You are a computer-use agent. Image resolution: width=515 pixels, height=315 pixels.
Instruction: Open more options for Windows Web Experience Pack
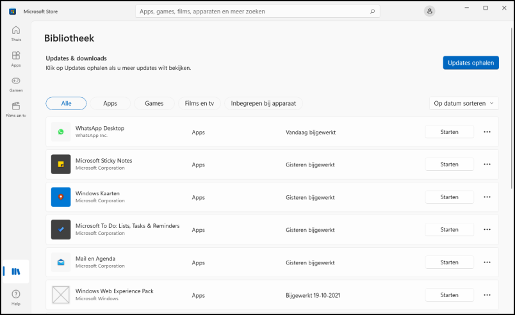487,295
